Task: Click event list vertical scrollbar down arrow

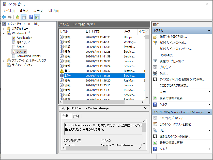Action: pos(147,98)
